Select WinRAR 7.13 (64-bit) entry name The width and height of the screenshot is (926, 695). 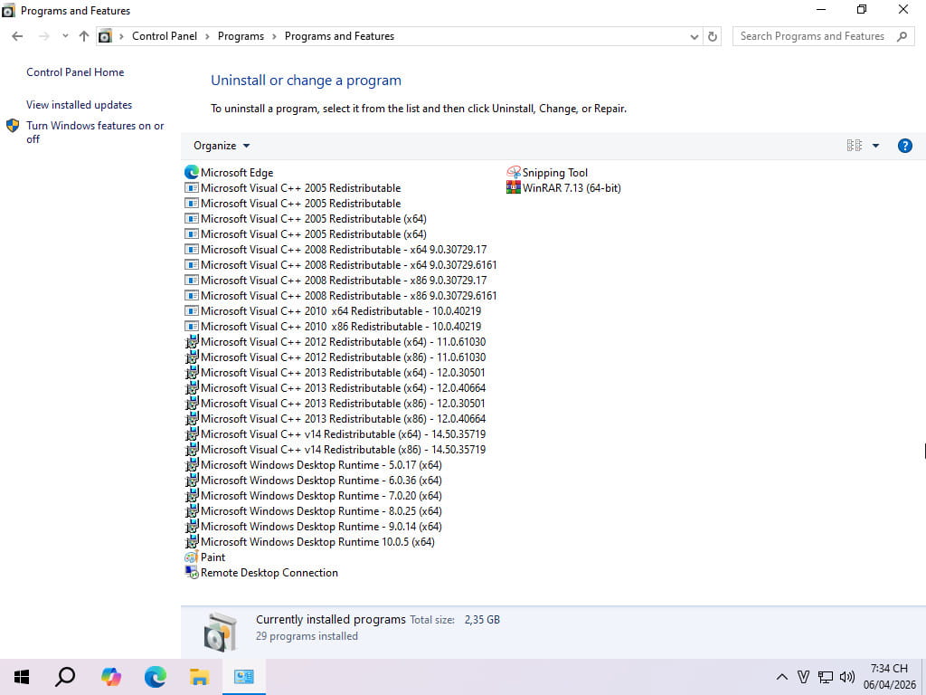572,188
